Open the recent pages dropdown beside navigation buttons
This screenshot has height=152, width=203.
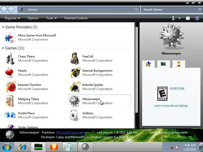(x=16, y=10)
